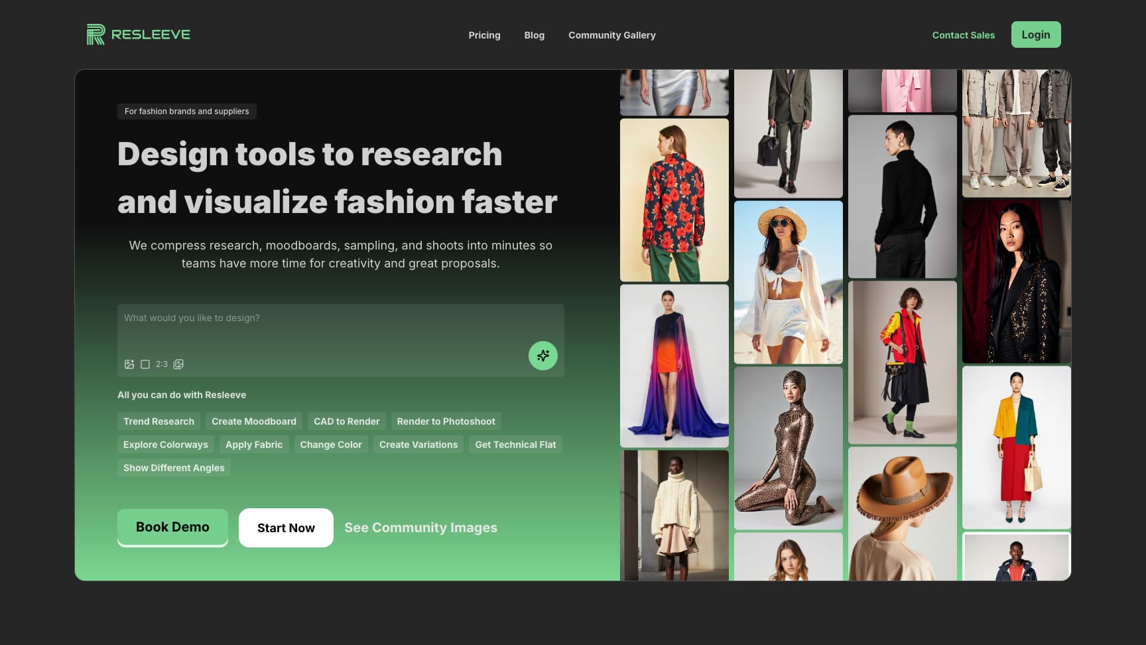Open See Community Images link
The image size is (1146, 645).
click(420, 528)
